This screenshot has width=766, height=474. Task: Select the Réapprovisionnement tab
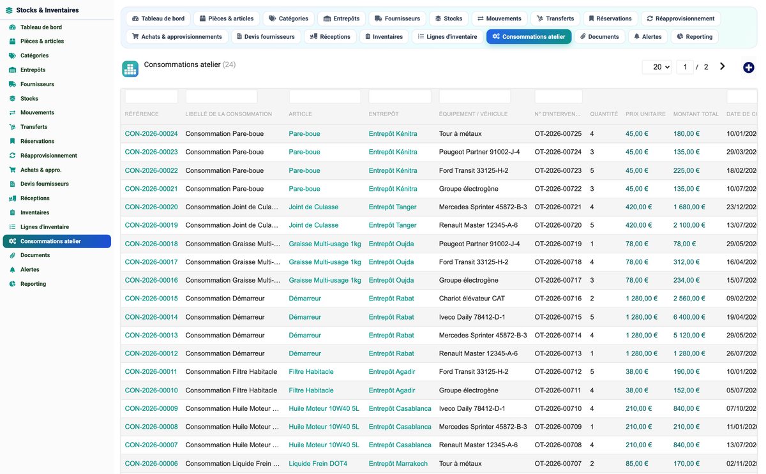coord(680,19)
